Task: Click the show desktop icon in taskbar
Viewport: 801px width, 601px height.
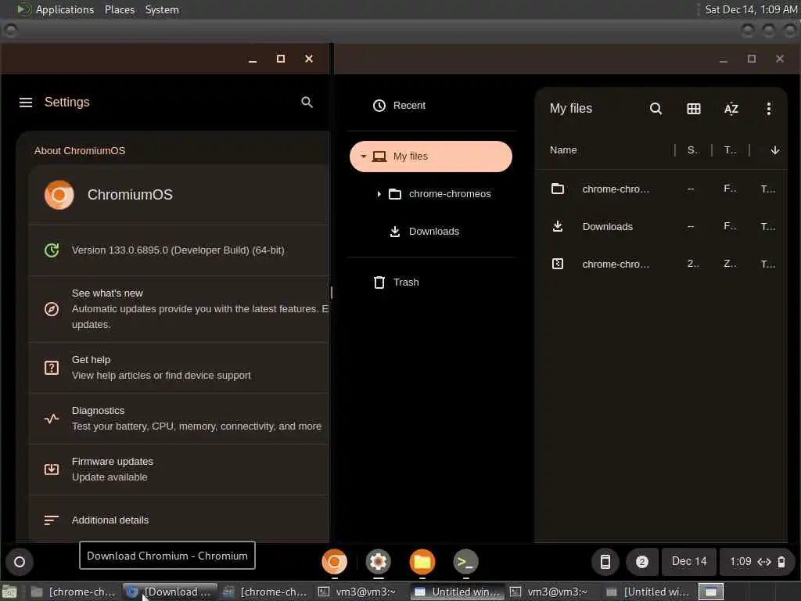Action: pos(9,592)
